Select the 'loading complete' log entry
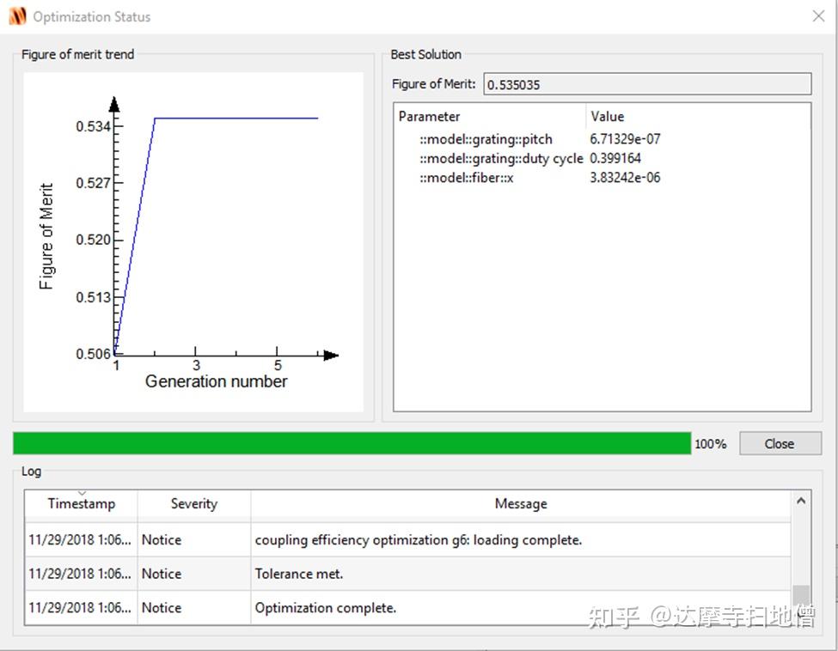Screen dimensions: 838x651 [407, 540]
